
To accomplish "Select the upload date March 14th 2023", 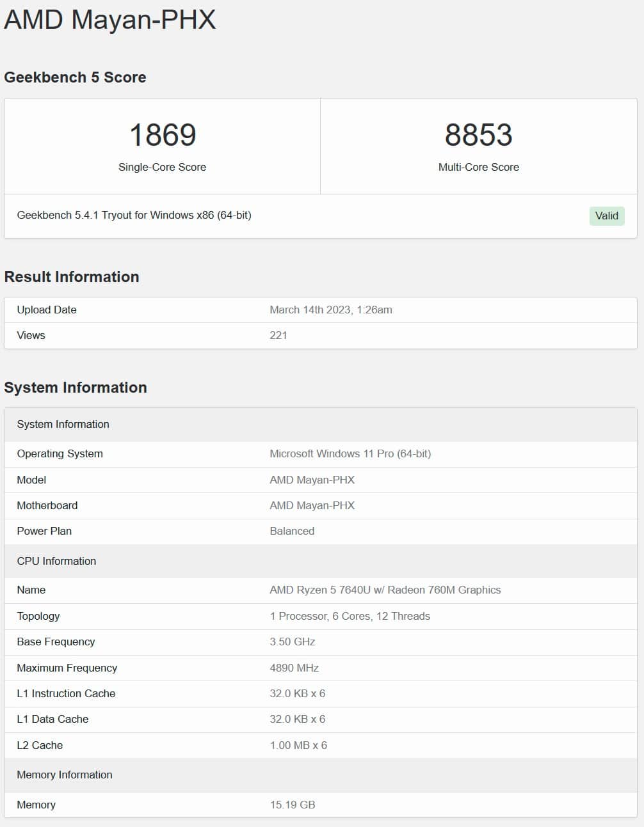I will point(330,310).
